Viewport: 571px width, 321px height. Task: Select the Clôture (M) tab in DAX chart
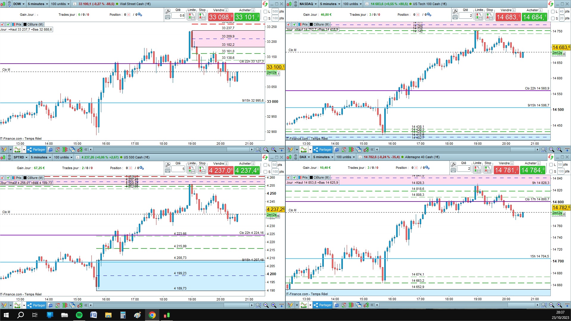click(x=320, y=177)
